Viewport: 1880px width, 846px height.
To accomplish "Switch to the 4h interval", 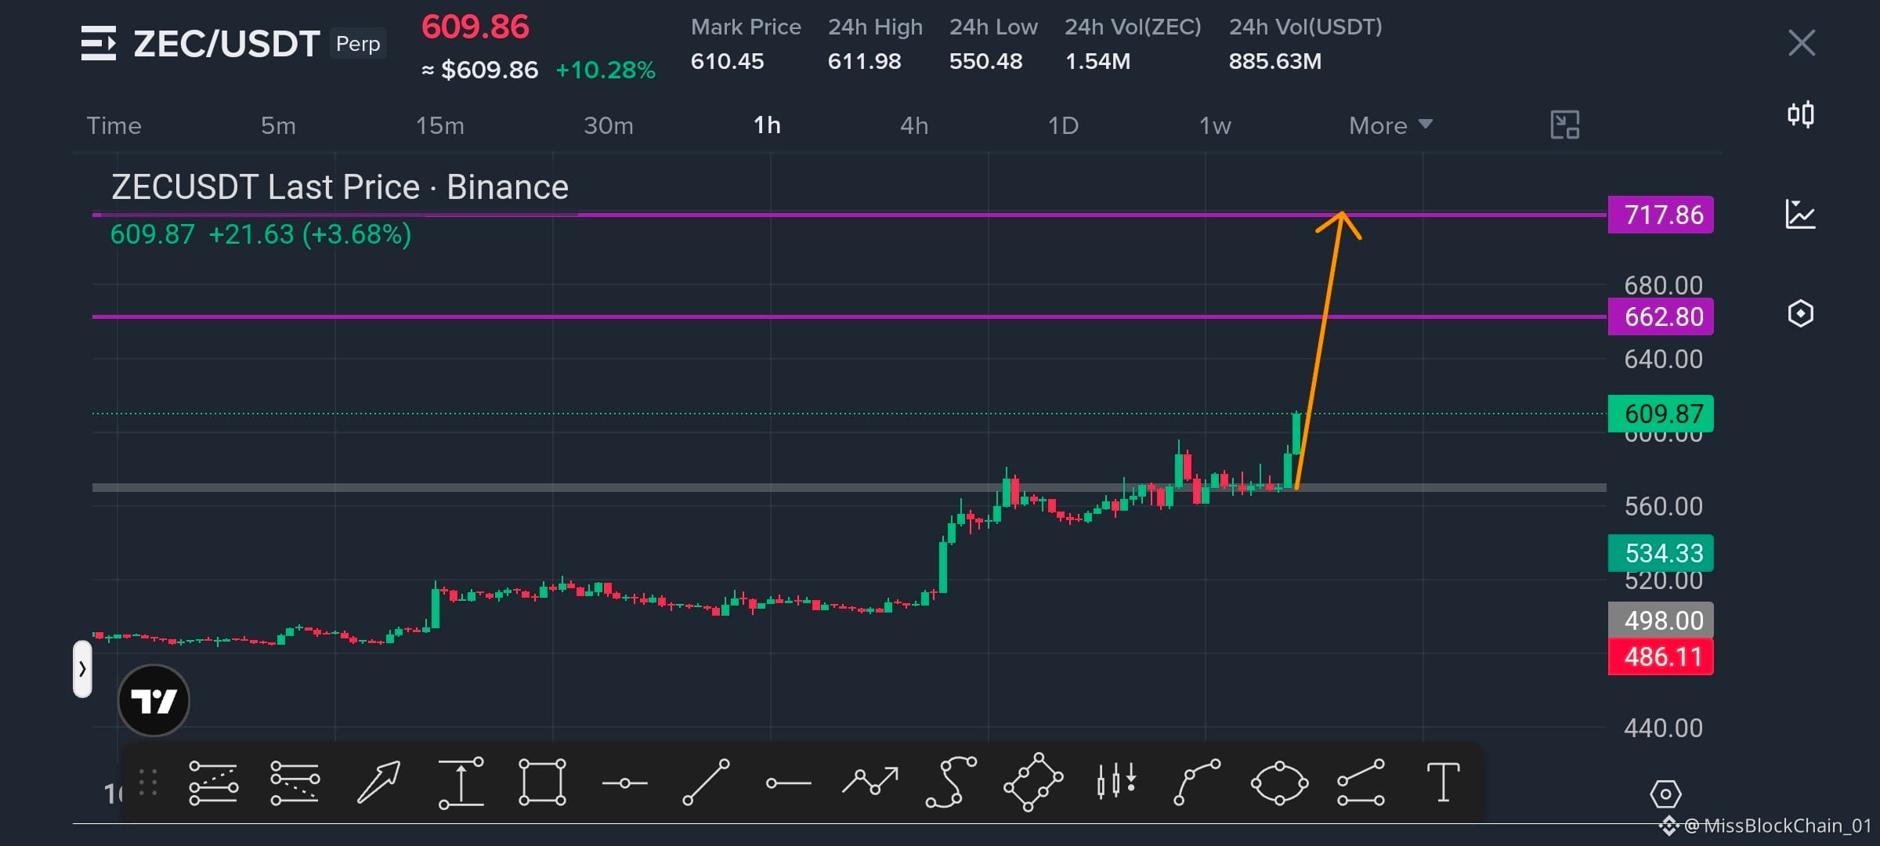I will coord(914,125).
